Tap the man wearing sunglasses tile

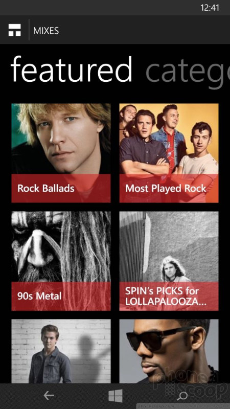point(169,351)
